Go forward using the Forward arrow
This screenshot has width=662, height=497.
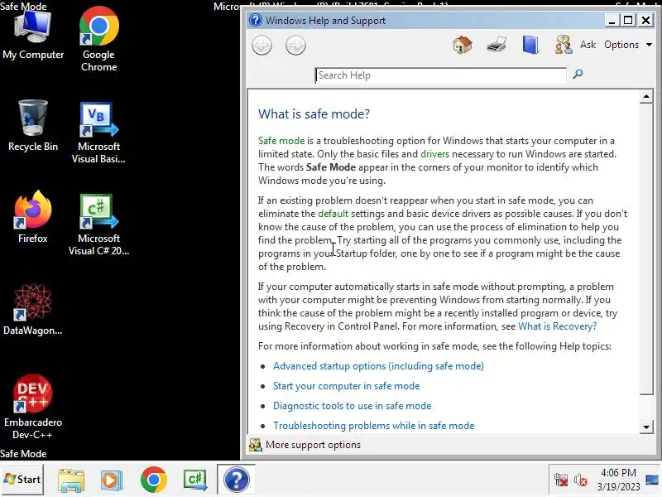coord(295,46)
